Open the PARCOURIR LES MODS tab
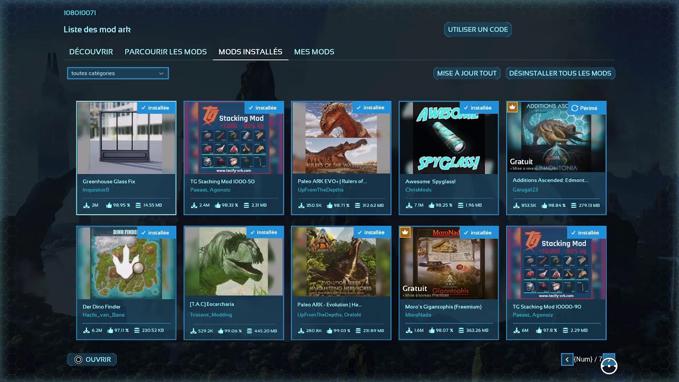The width and height of the screenshot is (679, 382). click(166, 51)
